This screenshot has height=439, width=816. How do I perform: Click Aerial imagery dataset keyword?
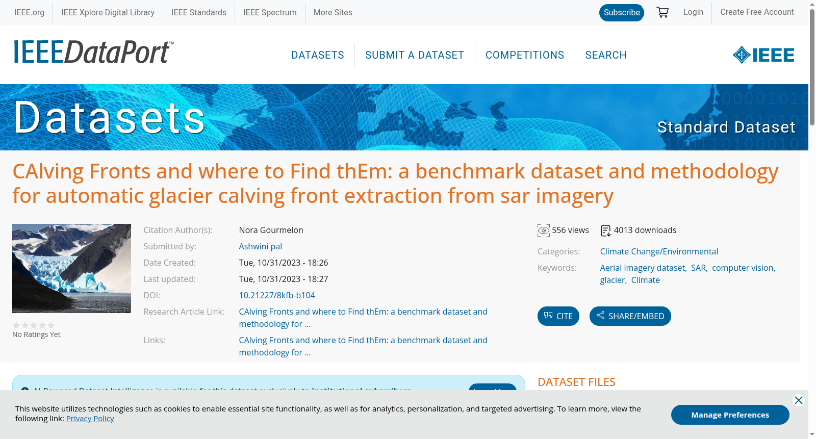pos(643,268)
